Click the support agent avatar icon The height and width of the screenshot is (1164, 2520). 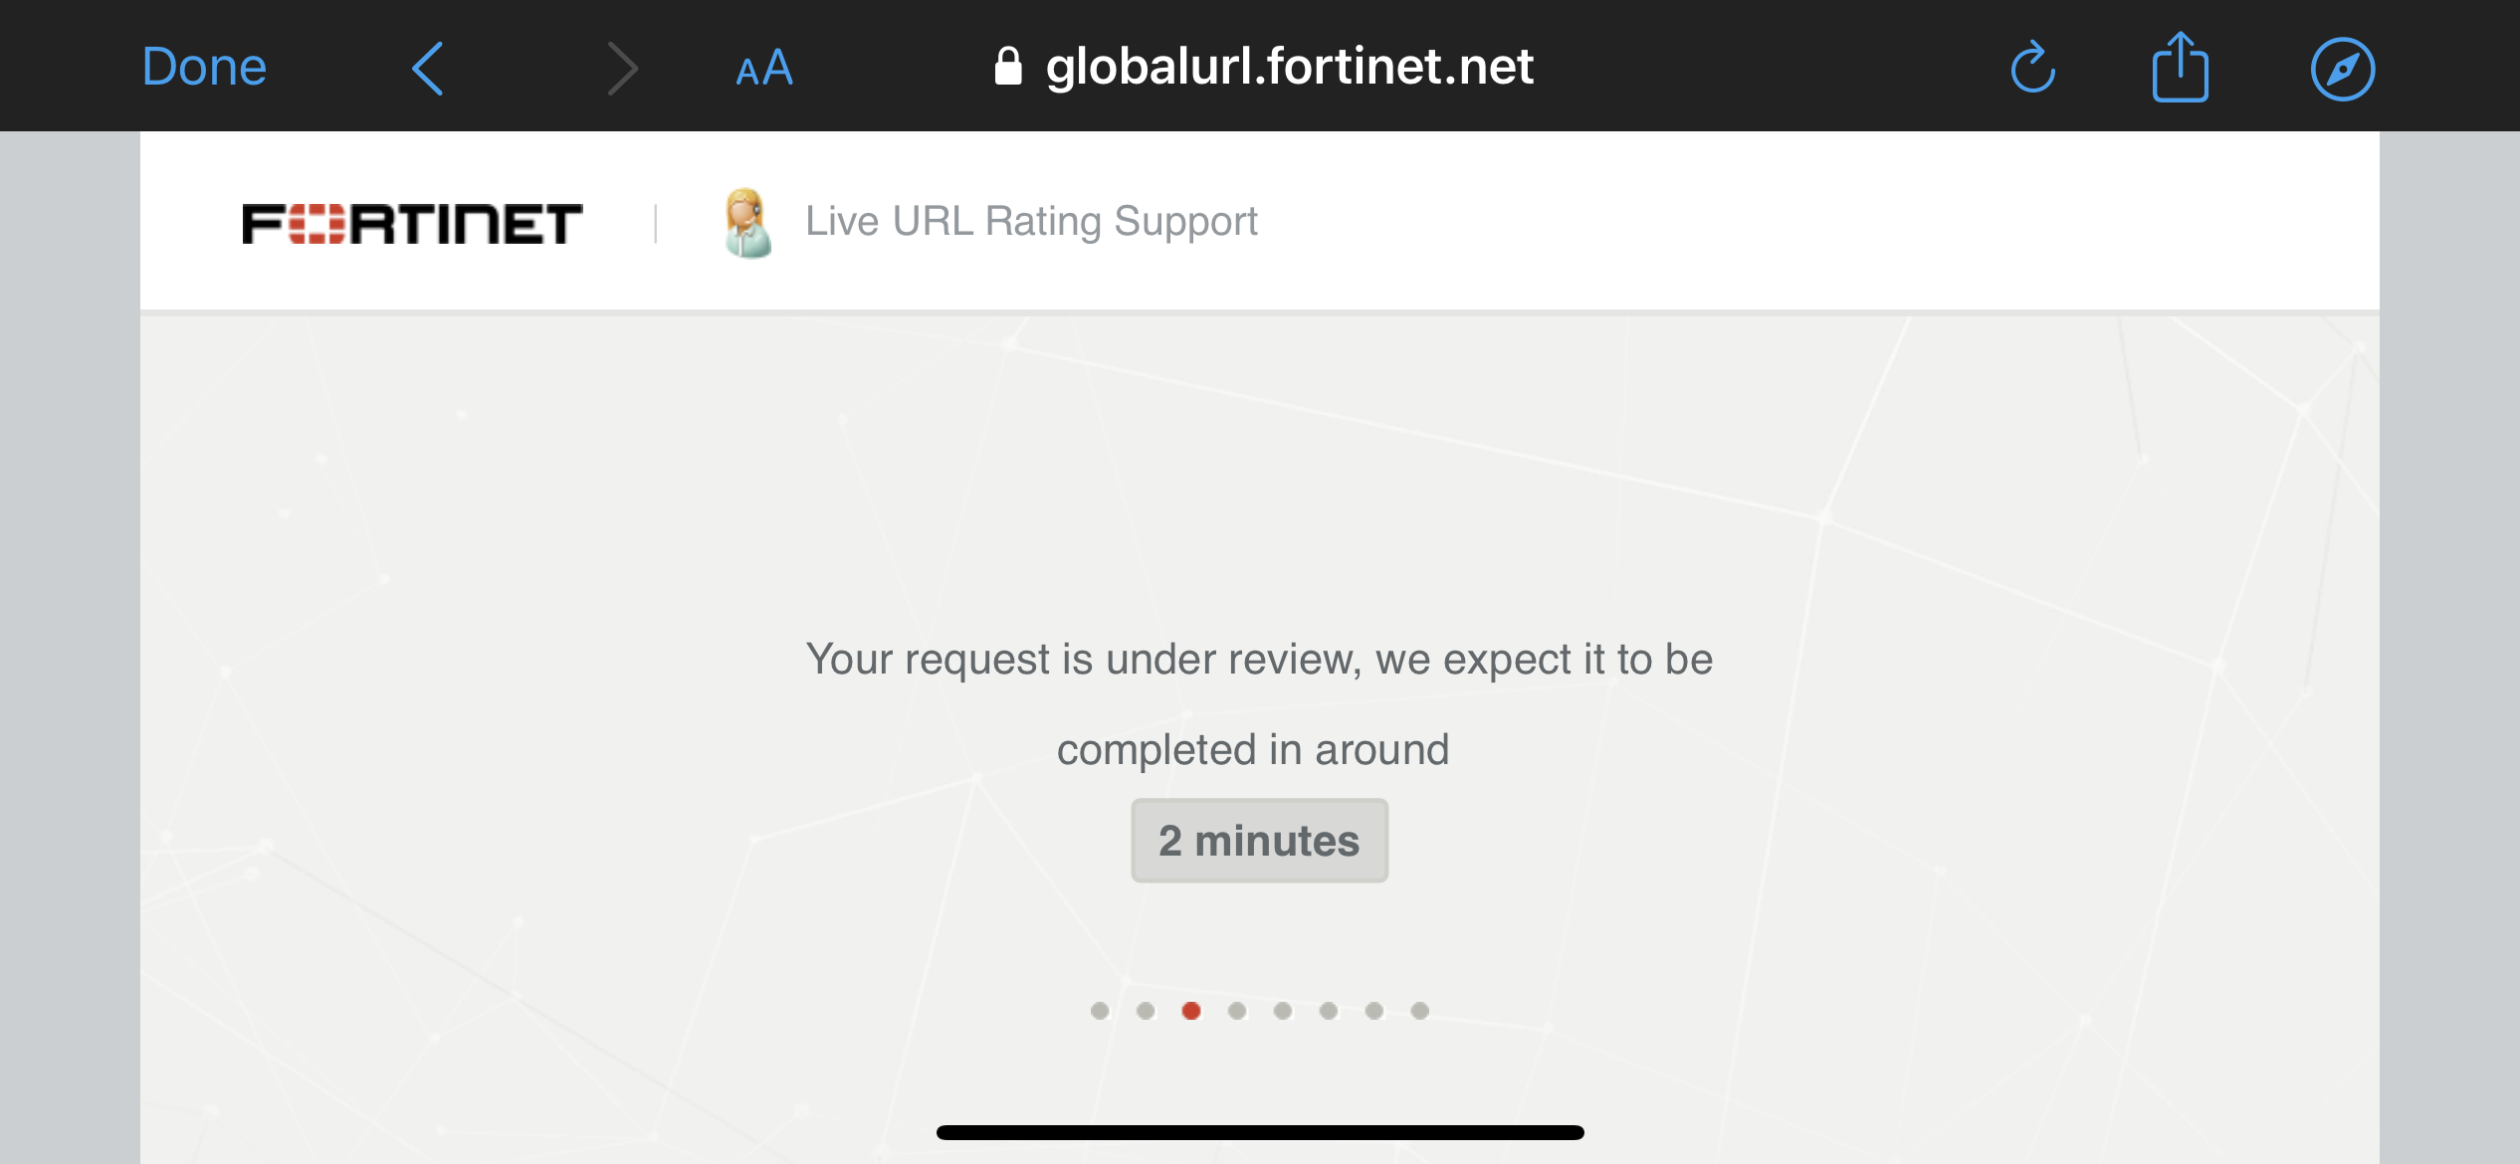pos(747,223)
